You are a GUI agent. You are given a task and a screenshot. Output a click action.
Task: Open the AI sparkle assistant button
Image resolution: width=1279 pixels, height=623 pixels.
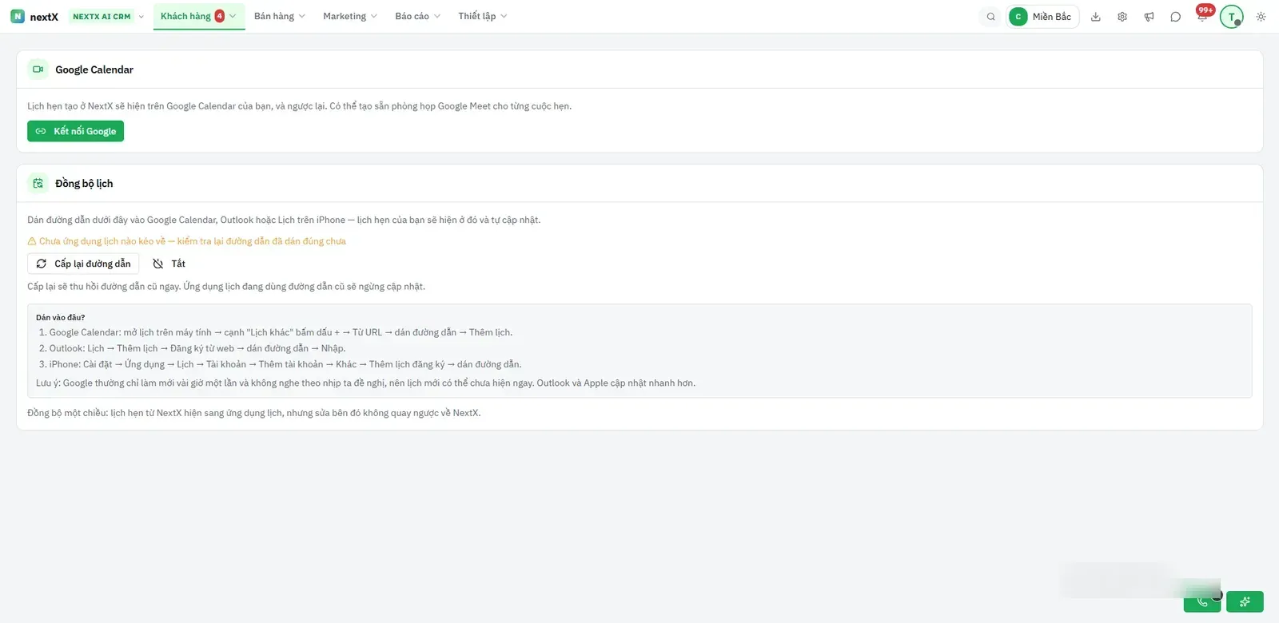pos(1245,601)
